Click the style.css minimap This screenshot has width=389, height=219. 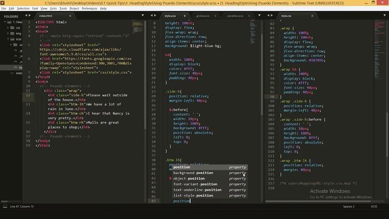click(x=379, y=50)
